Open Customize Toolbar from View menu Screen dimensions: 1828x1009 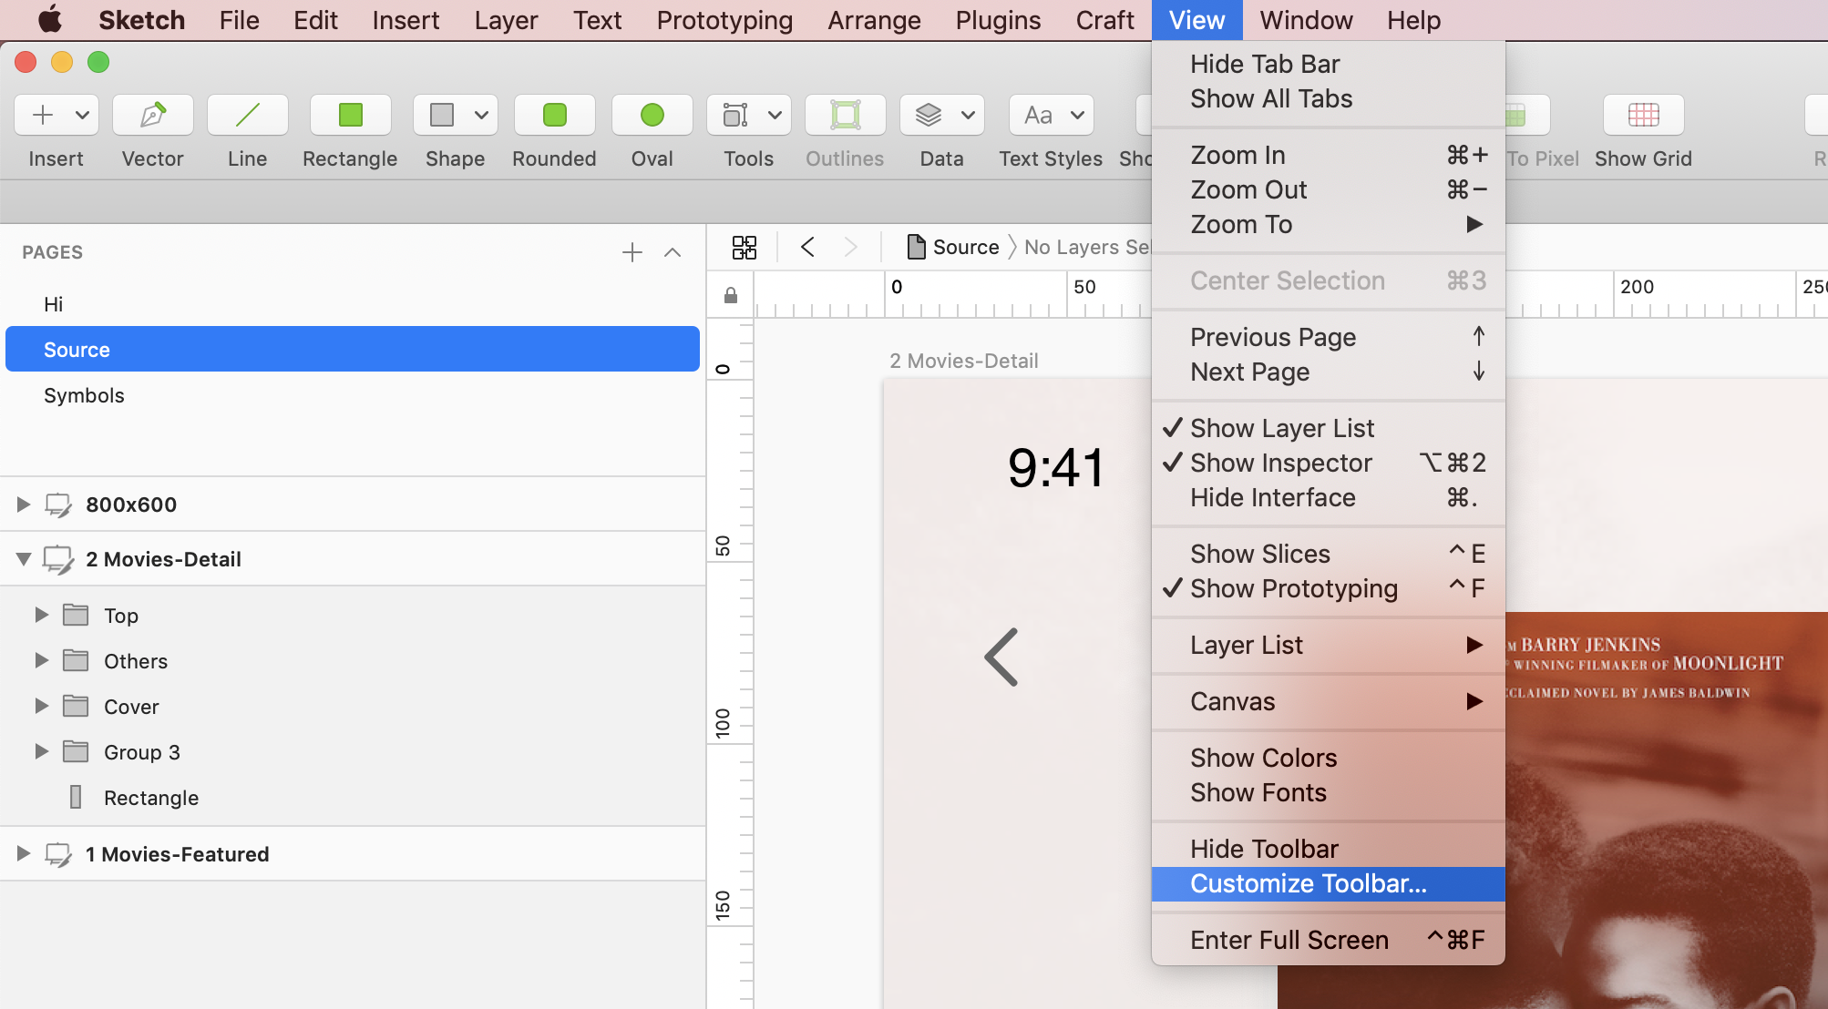(1308, 883)
